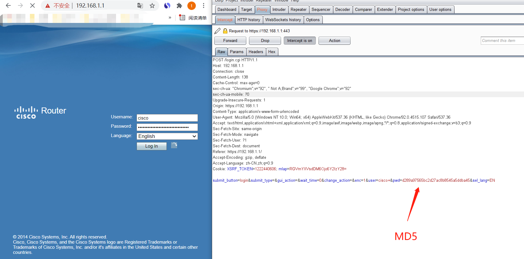The height and width of the screenshot is (259, 524).
Task: Click the Log In button
Action: [x=151, y=146]
